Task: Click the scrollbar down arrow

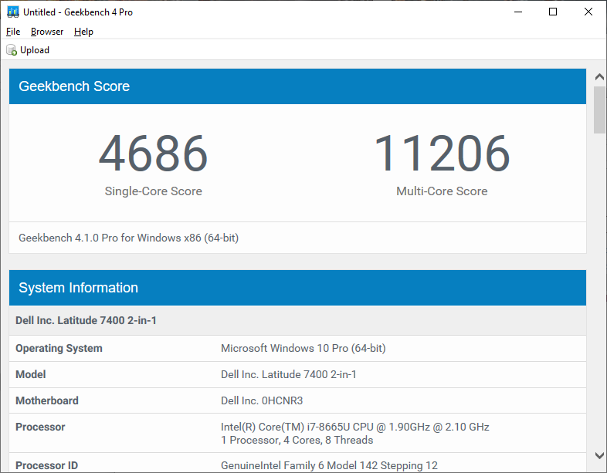Action: pos(599,455)
